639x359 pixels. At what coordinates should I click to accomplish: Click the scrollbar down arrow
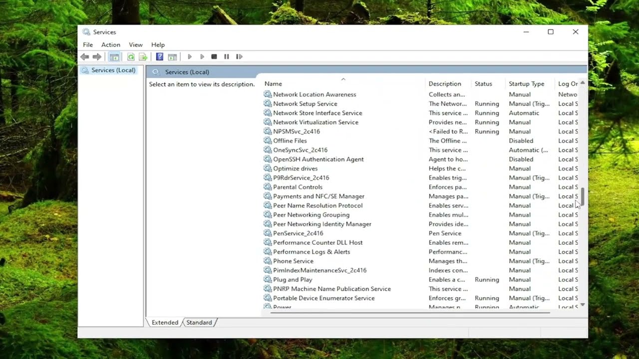click(582, 304)
